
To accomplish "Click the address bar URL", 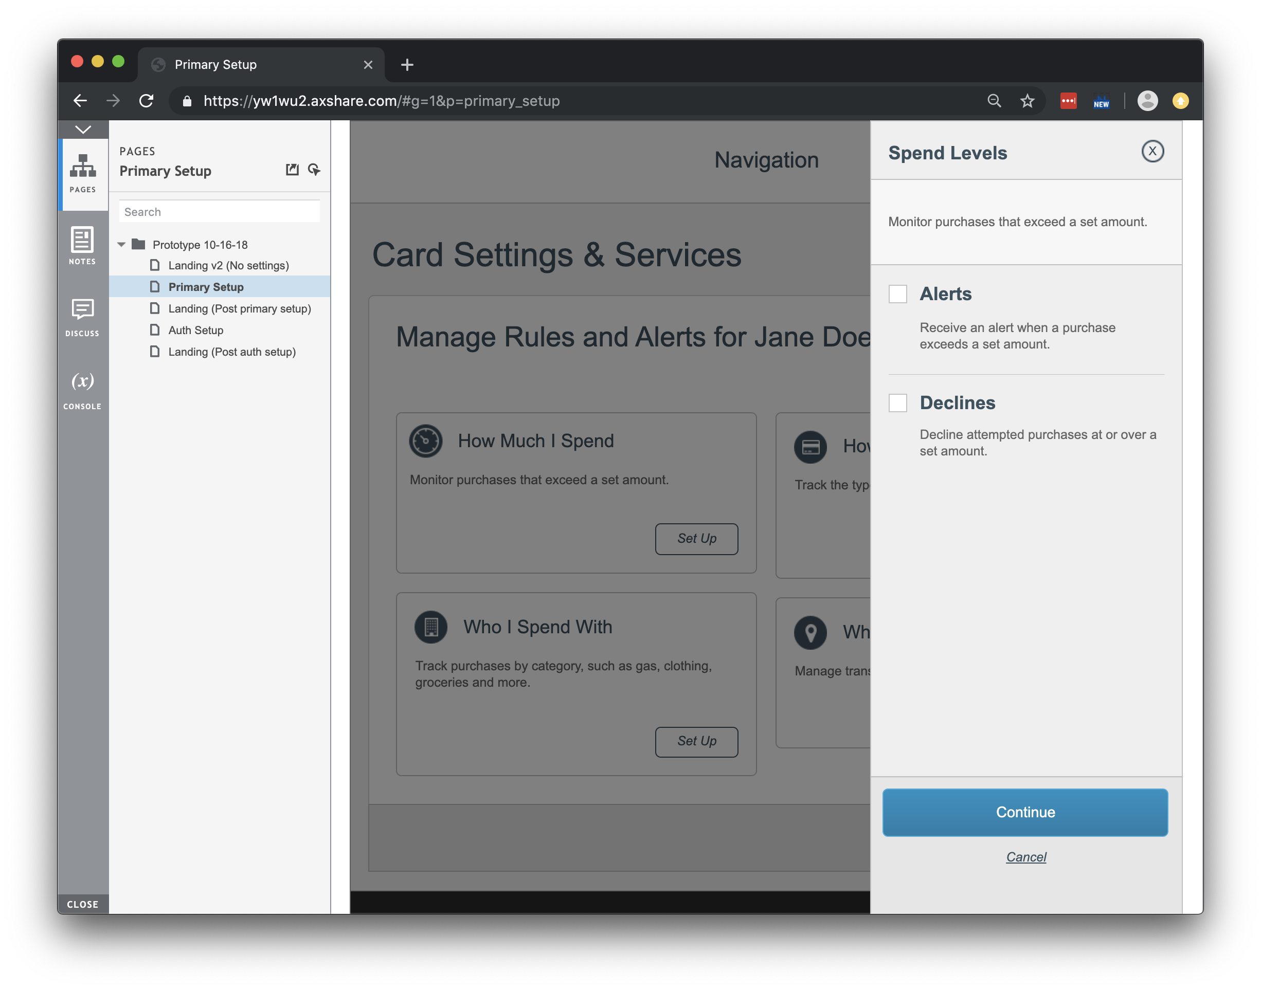I will pos(382,101).
